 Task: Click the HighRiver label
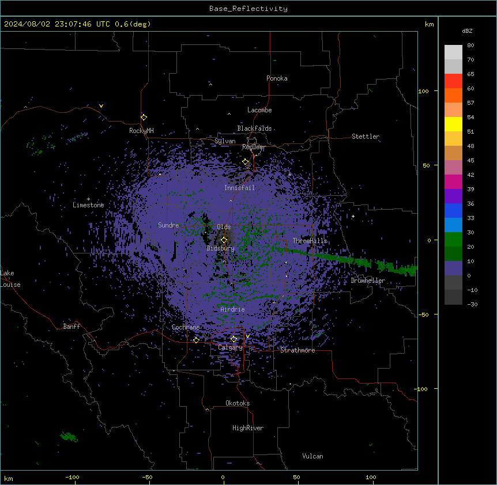point(248,428)
